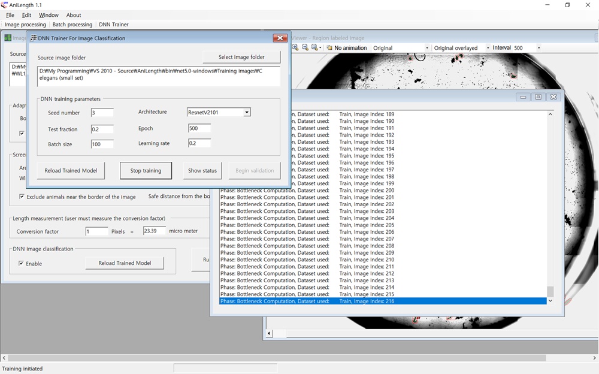599x374 pixels.
Task: Click the log list scroll-up arrow
Action: (x=550, y=114)
